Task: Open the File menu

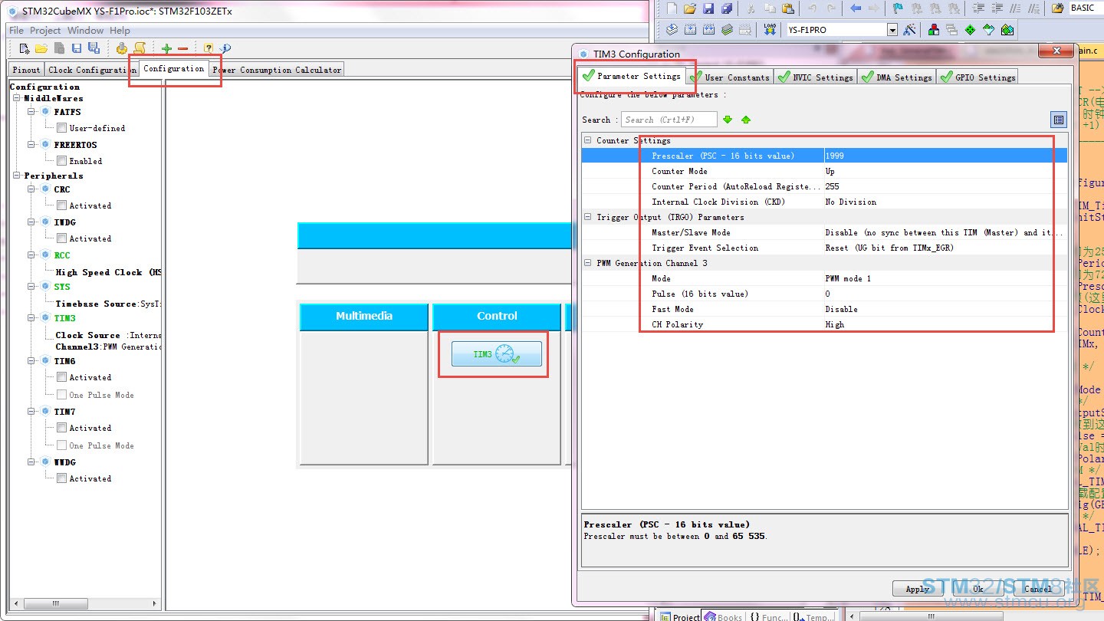Action: (x=16, y=31)
